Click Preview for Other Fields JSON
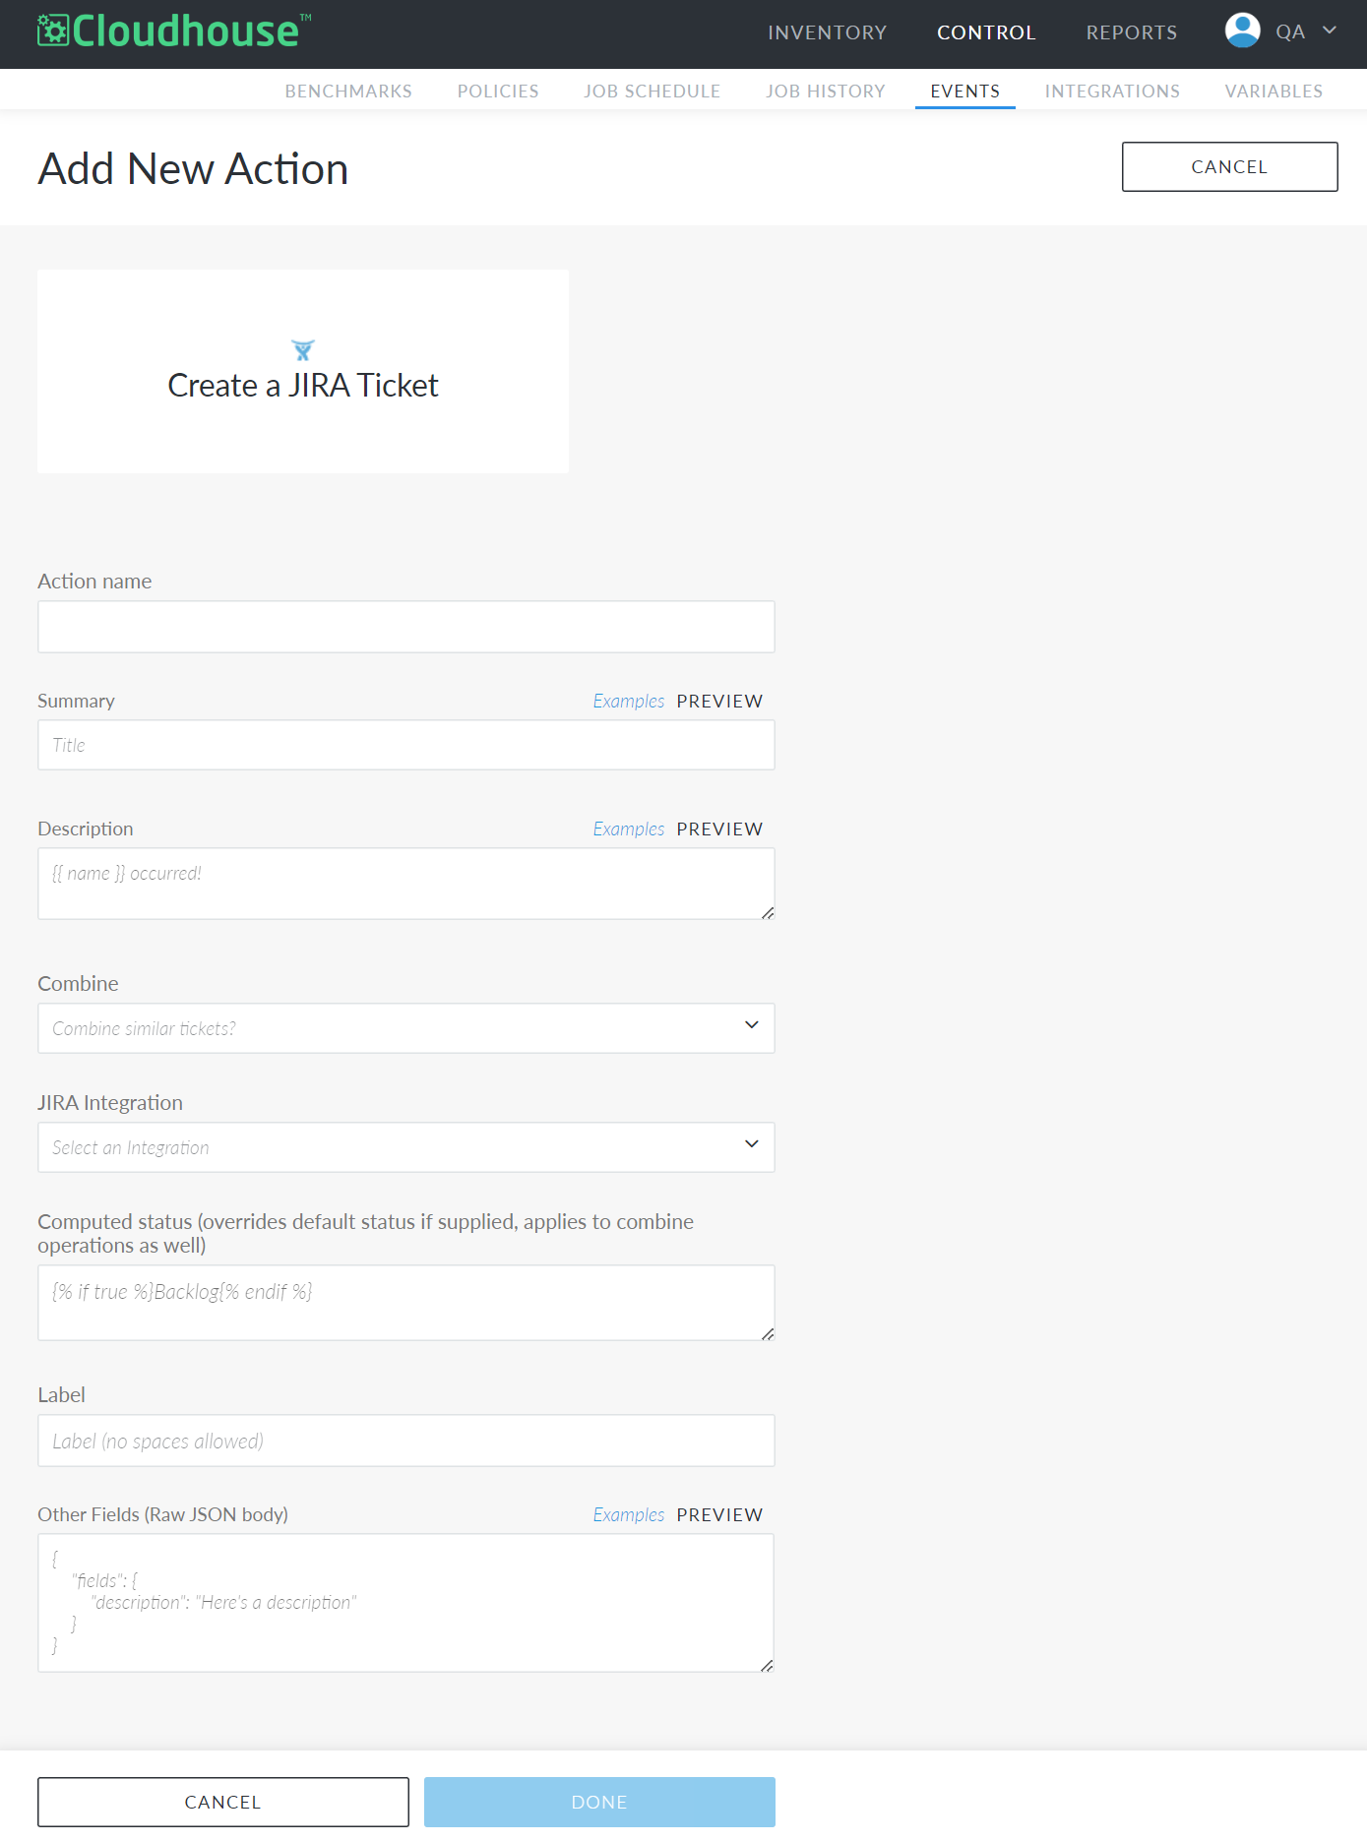 [x=719, y=1514]
